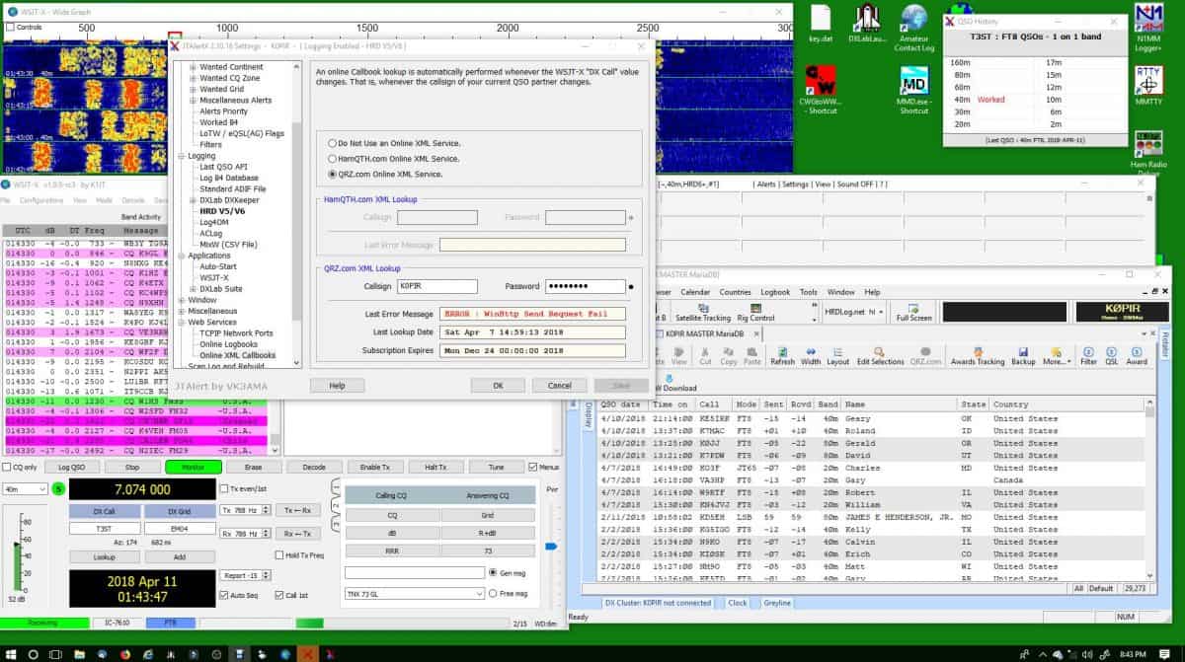The image size is (1185, 662).
Task: Open the Filter tool in the logbook toolbar
Action: [1088, 355]
